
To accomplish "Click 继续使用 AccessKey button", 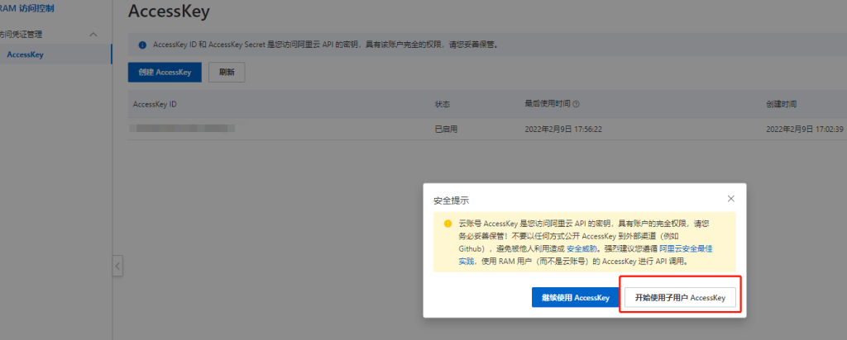I will click(576, 297).
